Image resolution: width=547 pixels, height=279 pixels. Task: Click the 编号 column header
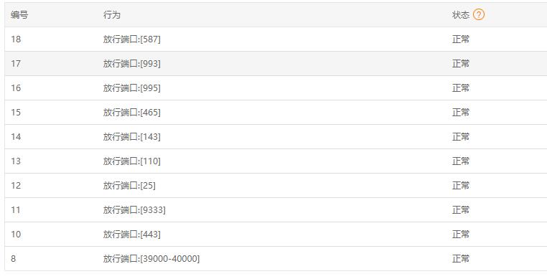click(x=19, y=14)
